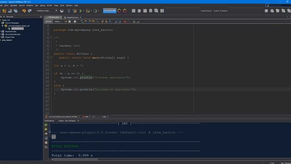
Task: Open the Window menu
Action: pos(70,5)
